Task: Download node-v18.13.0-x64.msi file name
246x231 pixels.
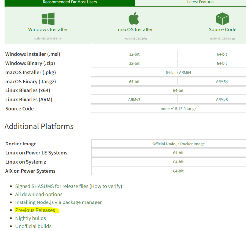Action: pyautogui.click(x=48, y=39)
